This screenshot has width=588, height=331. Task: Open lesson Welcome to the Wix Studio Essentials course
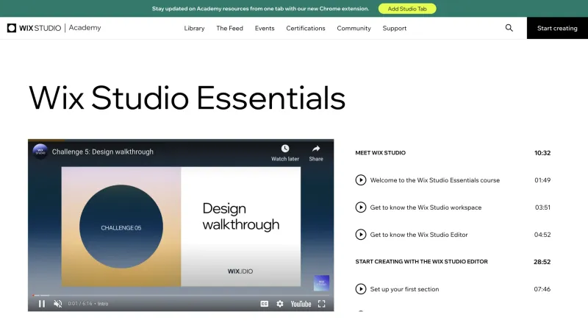pos(435,180)
